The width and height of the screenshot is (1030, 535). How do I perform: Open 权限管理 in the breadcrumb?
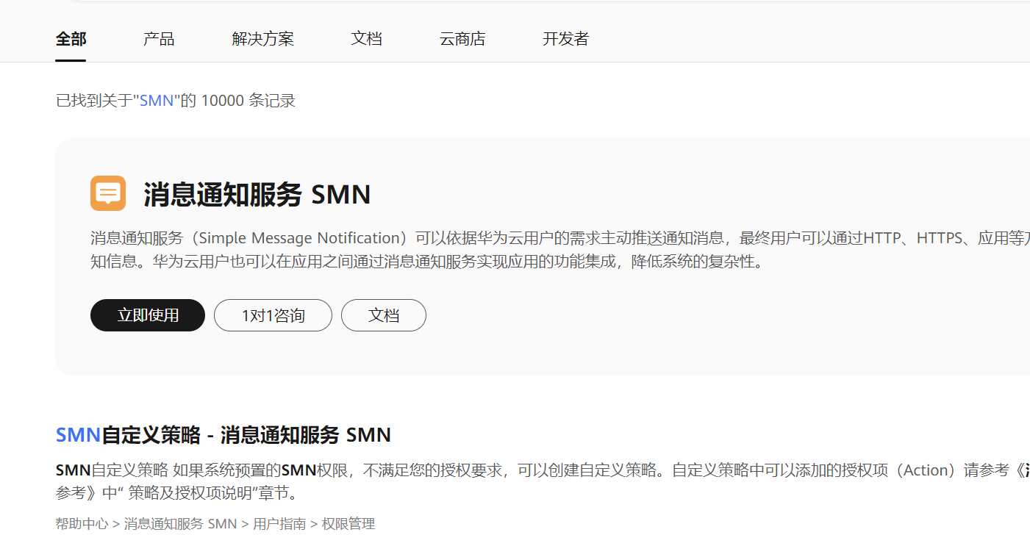(351, 523)
